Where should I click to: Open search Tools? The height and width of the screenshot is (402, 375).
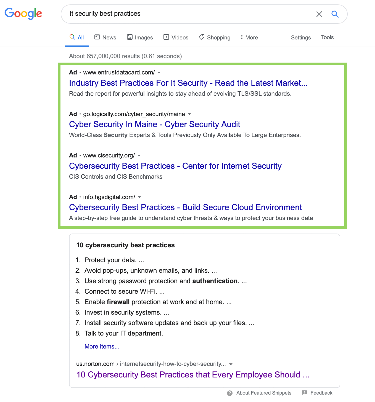tap(327, 37)
